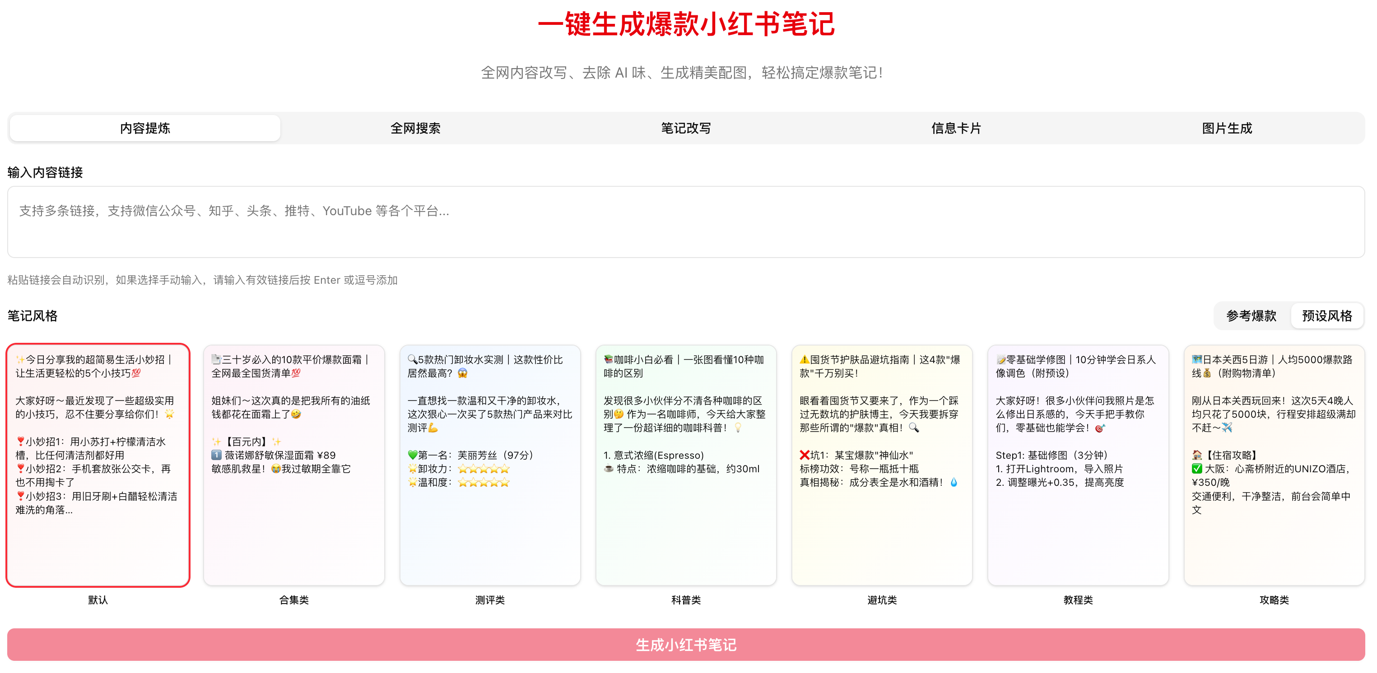Image resolution: width=1377 pixels, height=673 pixels.
Task: Select the 信息卡片 tab
Action: (956, 128)
